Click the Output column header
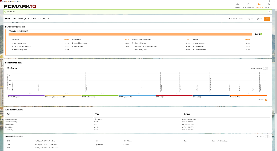This screenshot has height=151, width=277. [187, 114]
